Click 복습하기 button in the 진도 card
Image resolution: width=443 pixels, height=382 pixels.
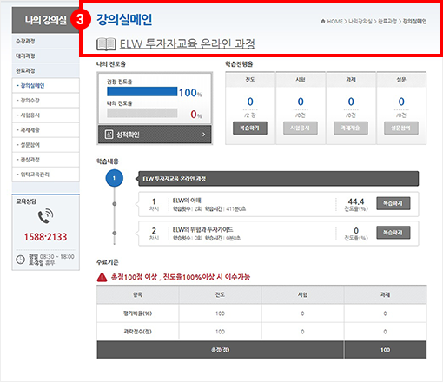250,128
